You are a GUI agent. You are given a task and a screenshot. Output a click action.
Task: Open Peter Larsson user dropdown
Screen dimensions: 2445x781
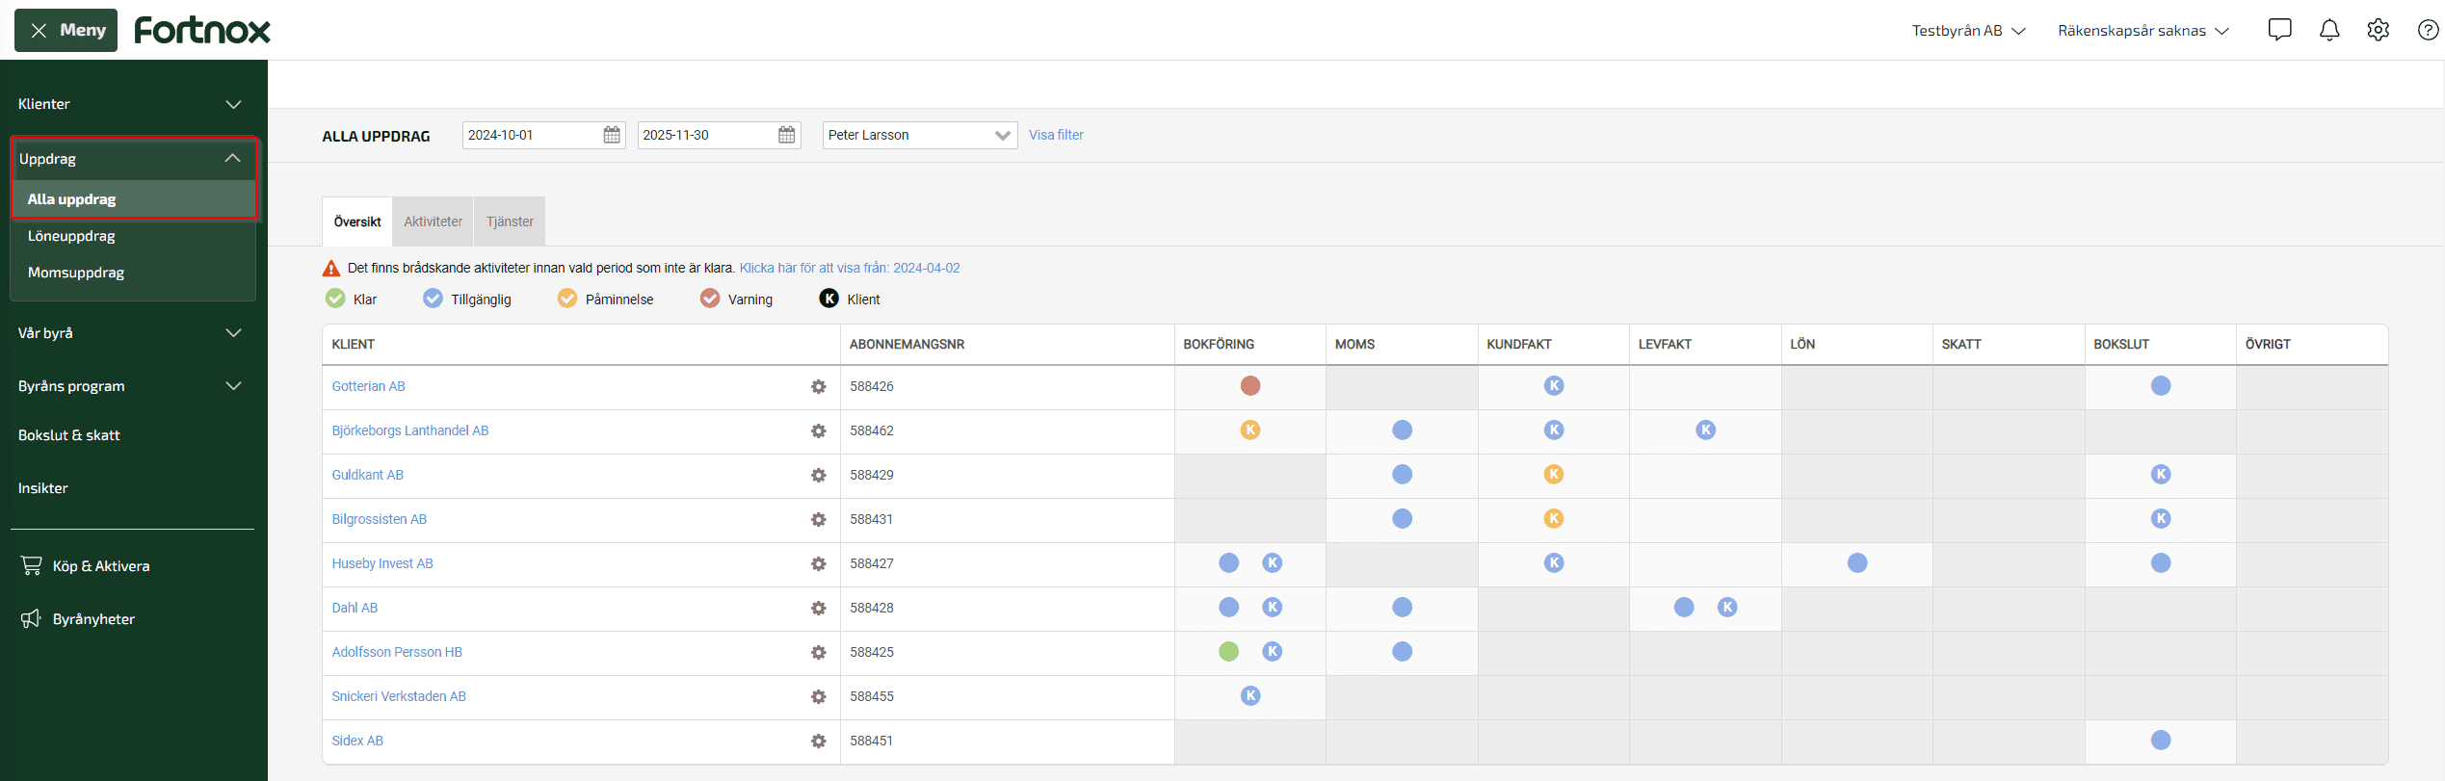click(920, 135)
